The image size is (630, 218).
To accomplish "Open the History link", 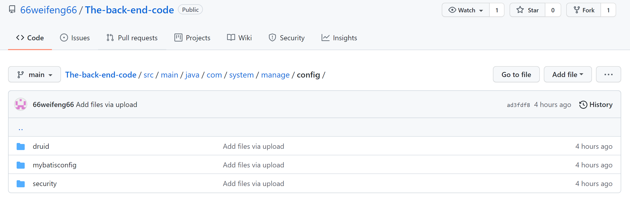I will 596,104.
